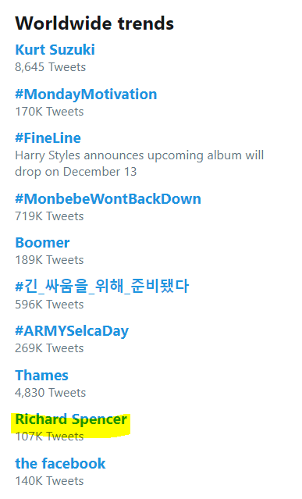This screenshot has height=499, width=302.
Task: Click the highlighted Richard Spencer trend
Action: click(71, 419)
